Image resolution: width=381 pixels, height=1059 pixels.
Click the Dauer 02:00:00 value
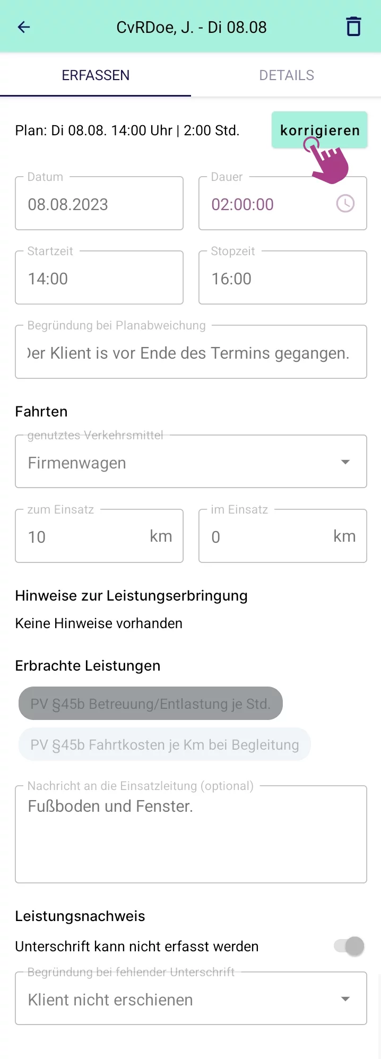tap(243, 204)
